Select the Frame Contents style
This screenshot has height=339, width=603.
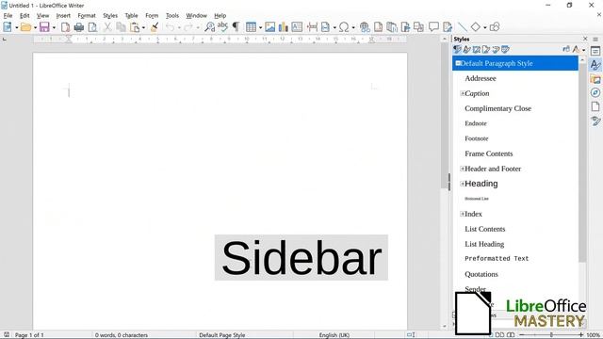pyautogui.click(x=488, y=153)
